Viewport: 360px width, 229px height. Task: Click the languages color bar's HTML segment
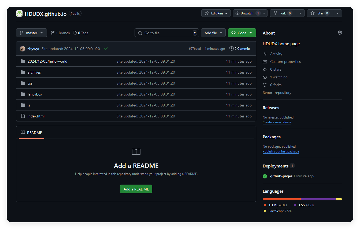pyautogui.click(x=281, y=199)
